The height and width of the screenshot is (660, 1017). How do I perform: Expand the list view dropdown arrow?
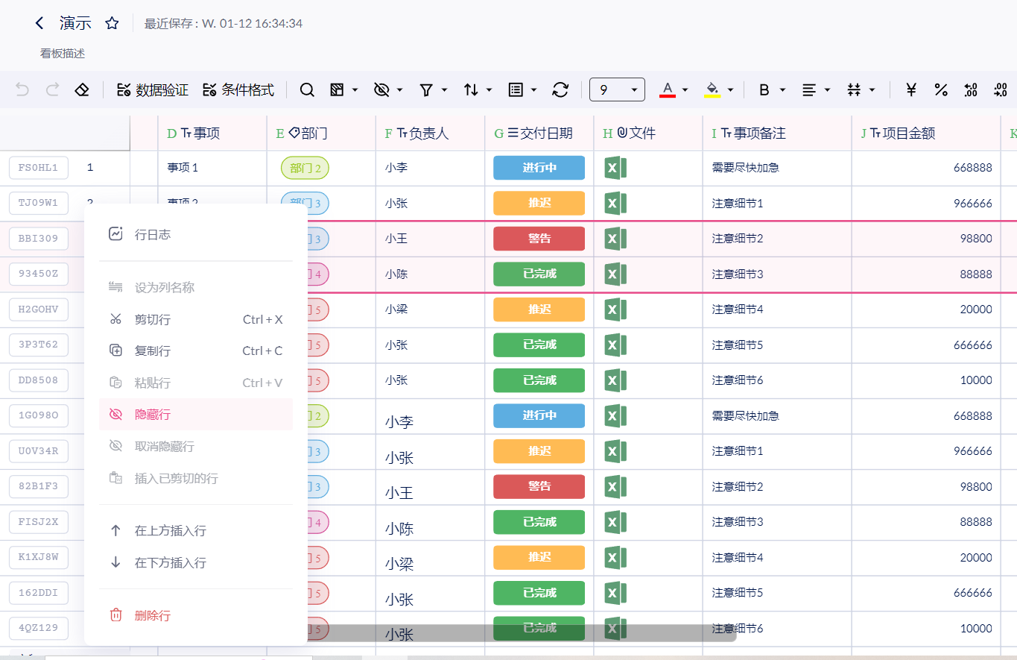[x=534, y=89]
